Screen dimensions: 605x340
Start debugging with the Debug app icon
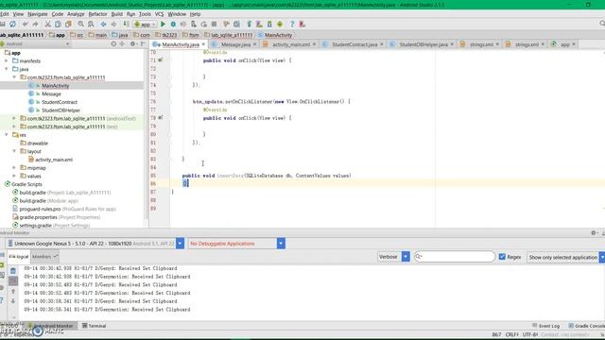pyautogui.click(x=173, y=25)
